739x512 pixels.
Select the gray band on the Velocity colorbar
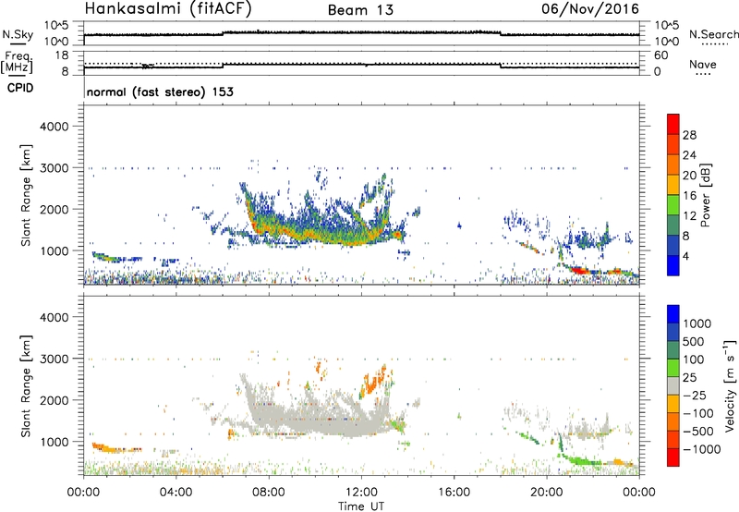pyautogui.click(x=673, y=386)
